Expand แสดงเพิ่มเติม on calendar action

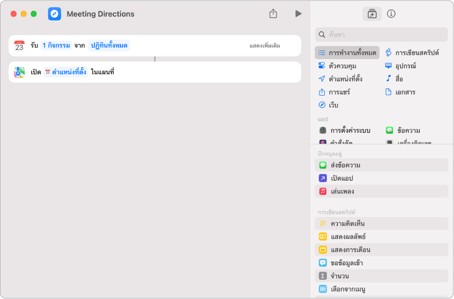(x=265, y=46)
